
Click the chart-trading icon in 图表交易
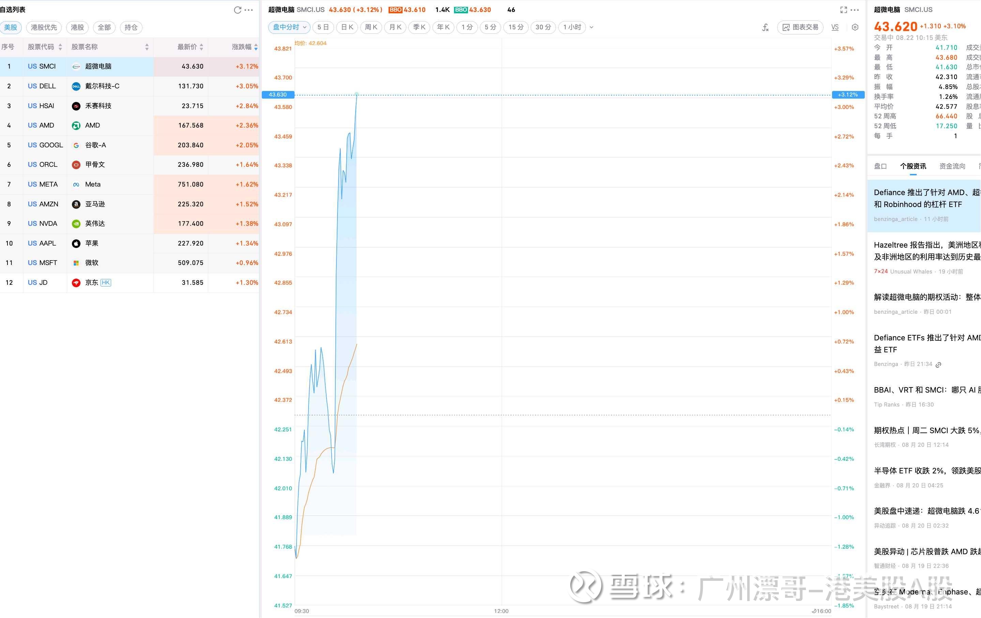786,27
